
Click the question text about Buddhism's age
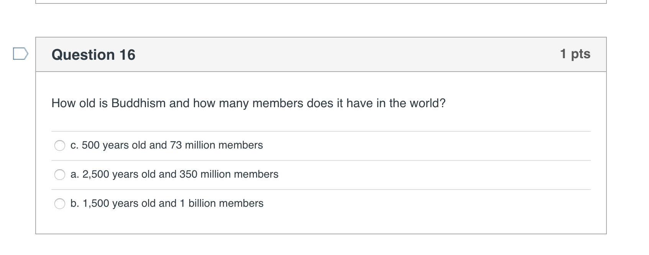pyautogui.click(x=248, y=103)
